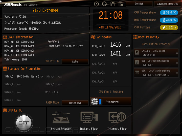Click DDR4_B2: 4GB (DDR4-2400) row
This screenshot has height=136, width=182.
[x=19, y=55]
